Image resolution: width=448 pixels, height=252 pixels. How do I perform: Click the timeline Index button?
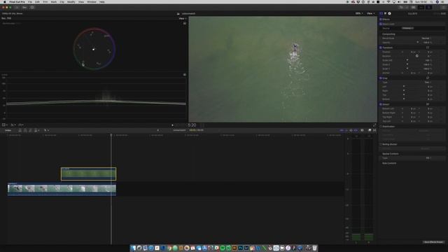(8, 130)
